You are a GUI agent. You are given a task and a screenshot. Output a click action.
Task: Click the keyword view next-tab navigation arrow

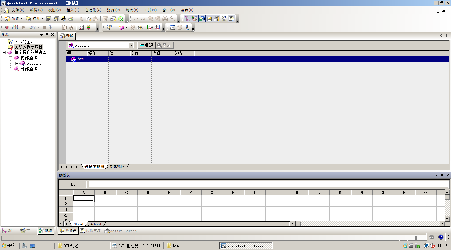click(72, 167)
